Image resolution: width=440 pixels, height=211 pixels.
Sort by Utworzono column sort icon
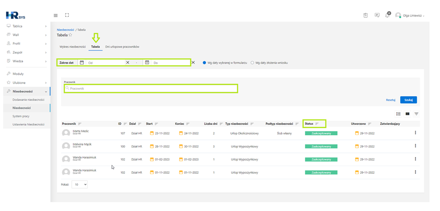(x=370, y=124)
